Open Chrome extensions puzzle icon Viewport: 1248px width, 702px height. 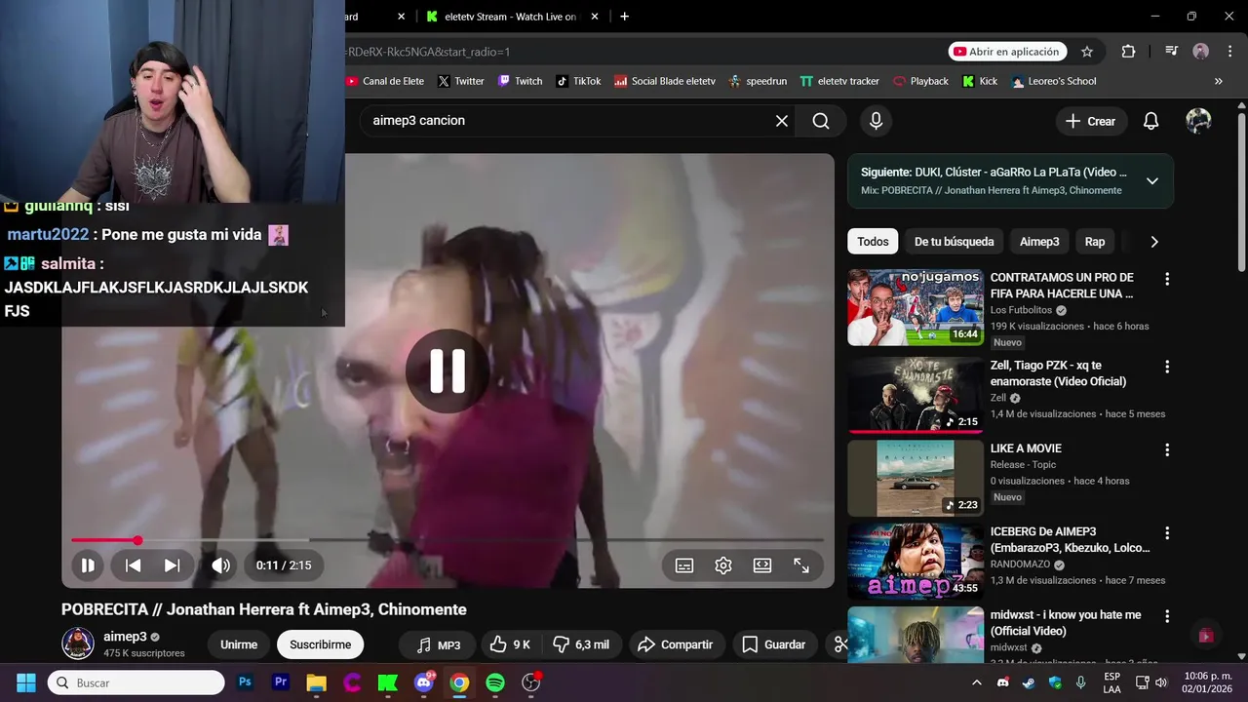click(x=1128, y=52)
